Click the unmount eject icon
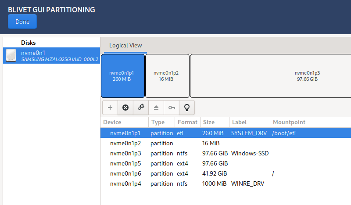Viewport: 351px width, 205px height. coord(156,108)
